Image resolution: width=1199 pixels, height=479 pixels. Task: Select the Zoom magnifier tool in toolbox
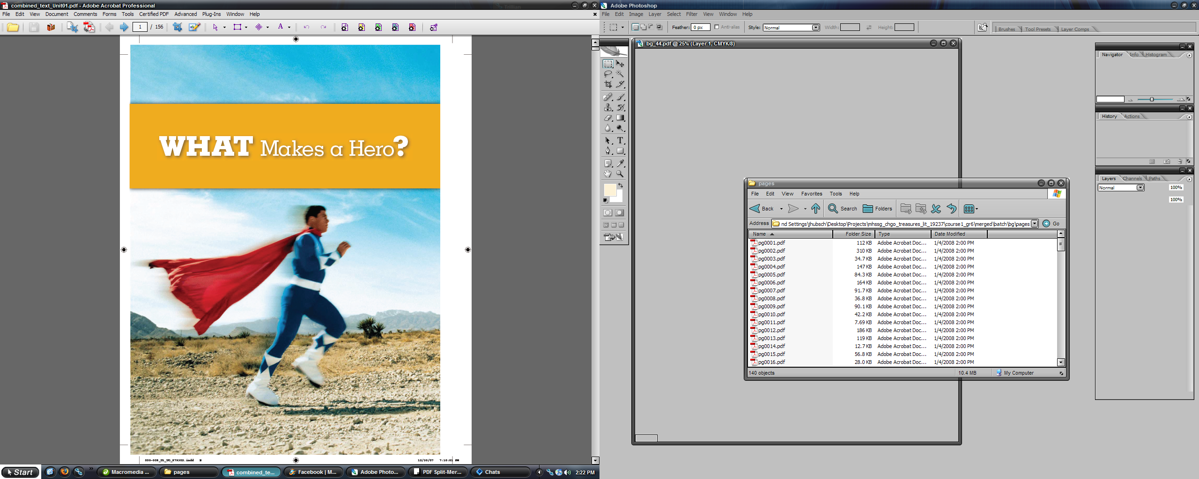click(x=620, y=174)
